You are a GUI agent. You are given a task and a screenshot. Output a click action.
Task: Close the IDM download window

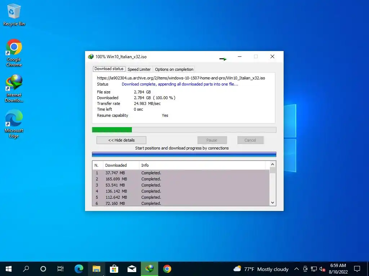pos(272,56)
